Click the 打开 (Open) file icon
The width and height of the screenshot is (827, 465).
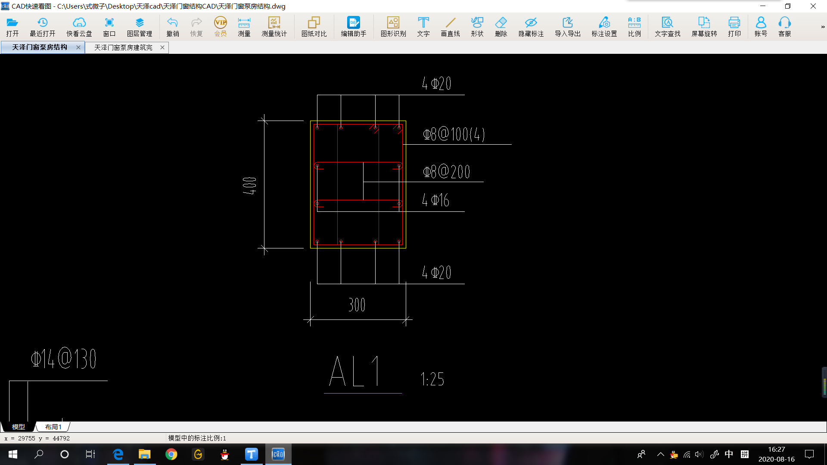point(12,26)
